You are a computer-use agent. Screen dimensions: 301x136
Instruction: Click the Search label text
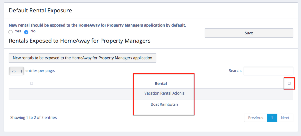(235, 71)
